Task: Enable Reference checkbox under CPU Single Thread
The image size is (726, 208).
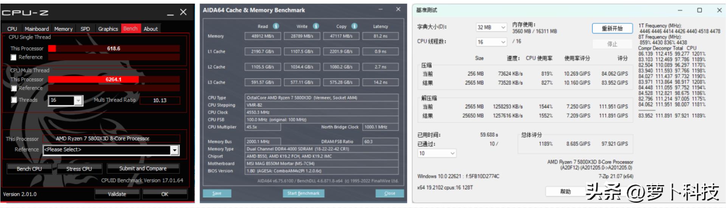Action: click(x=14, y=57)
